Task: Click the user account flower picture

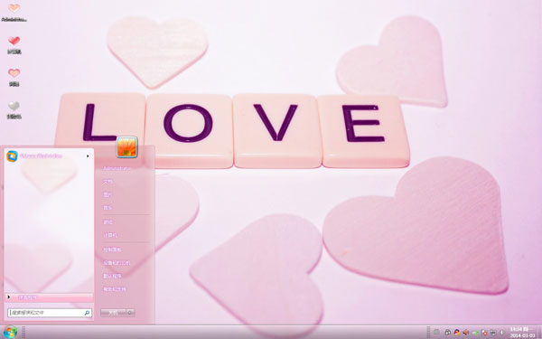Action: click(x=126, y=147)
